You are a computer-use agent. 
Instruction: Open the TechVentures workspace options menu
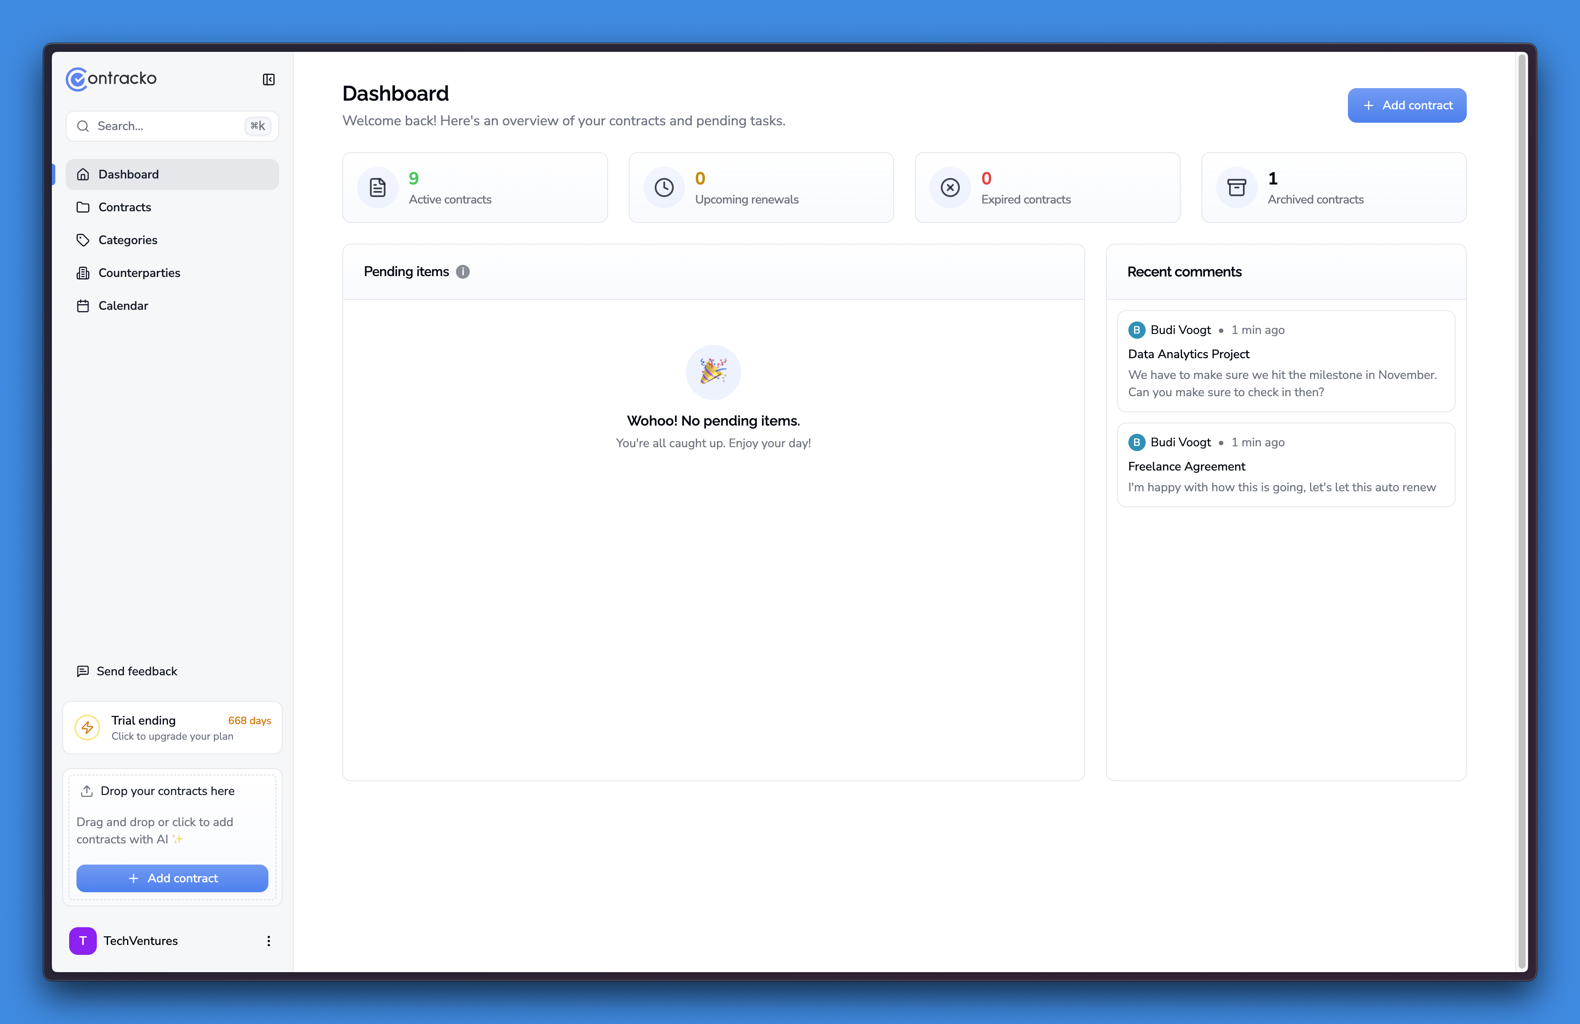coord(268,940)
